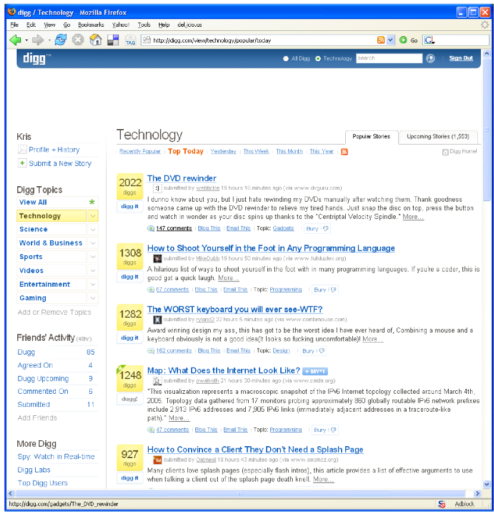Open the Bookmarks menu
Image resolution: width=494 pixels, height=514 pixels.
click(91, 24)
